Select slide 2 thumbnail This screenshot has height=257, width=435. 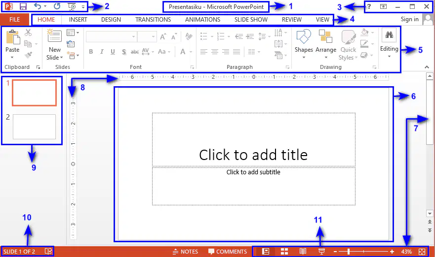point(34,127)
